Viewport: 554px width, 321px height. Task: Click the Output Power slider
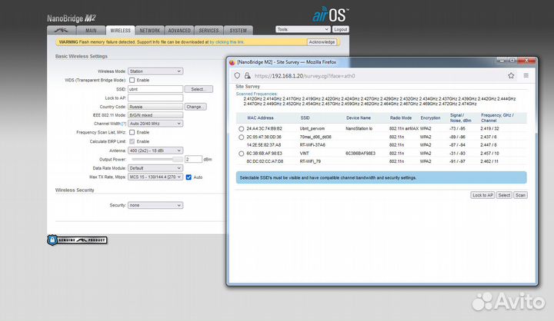pyautogui.click(x=157, y=160)
